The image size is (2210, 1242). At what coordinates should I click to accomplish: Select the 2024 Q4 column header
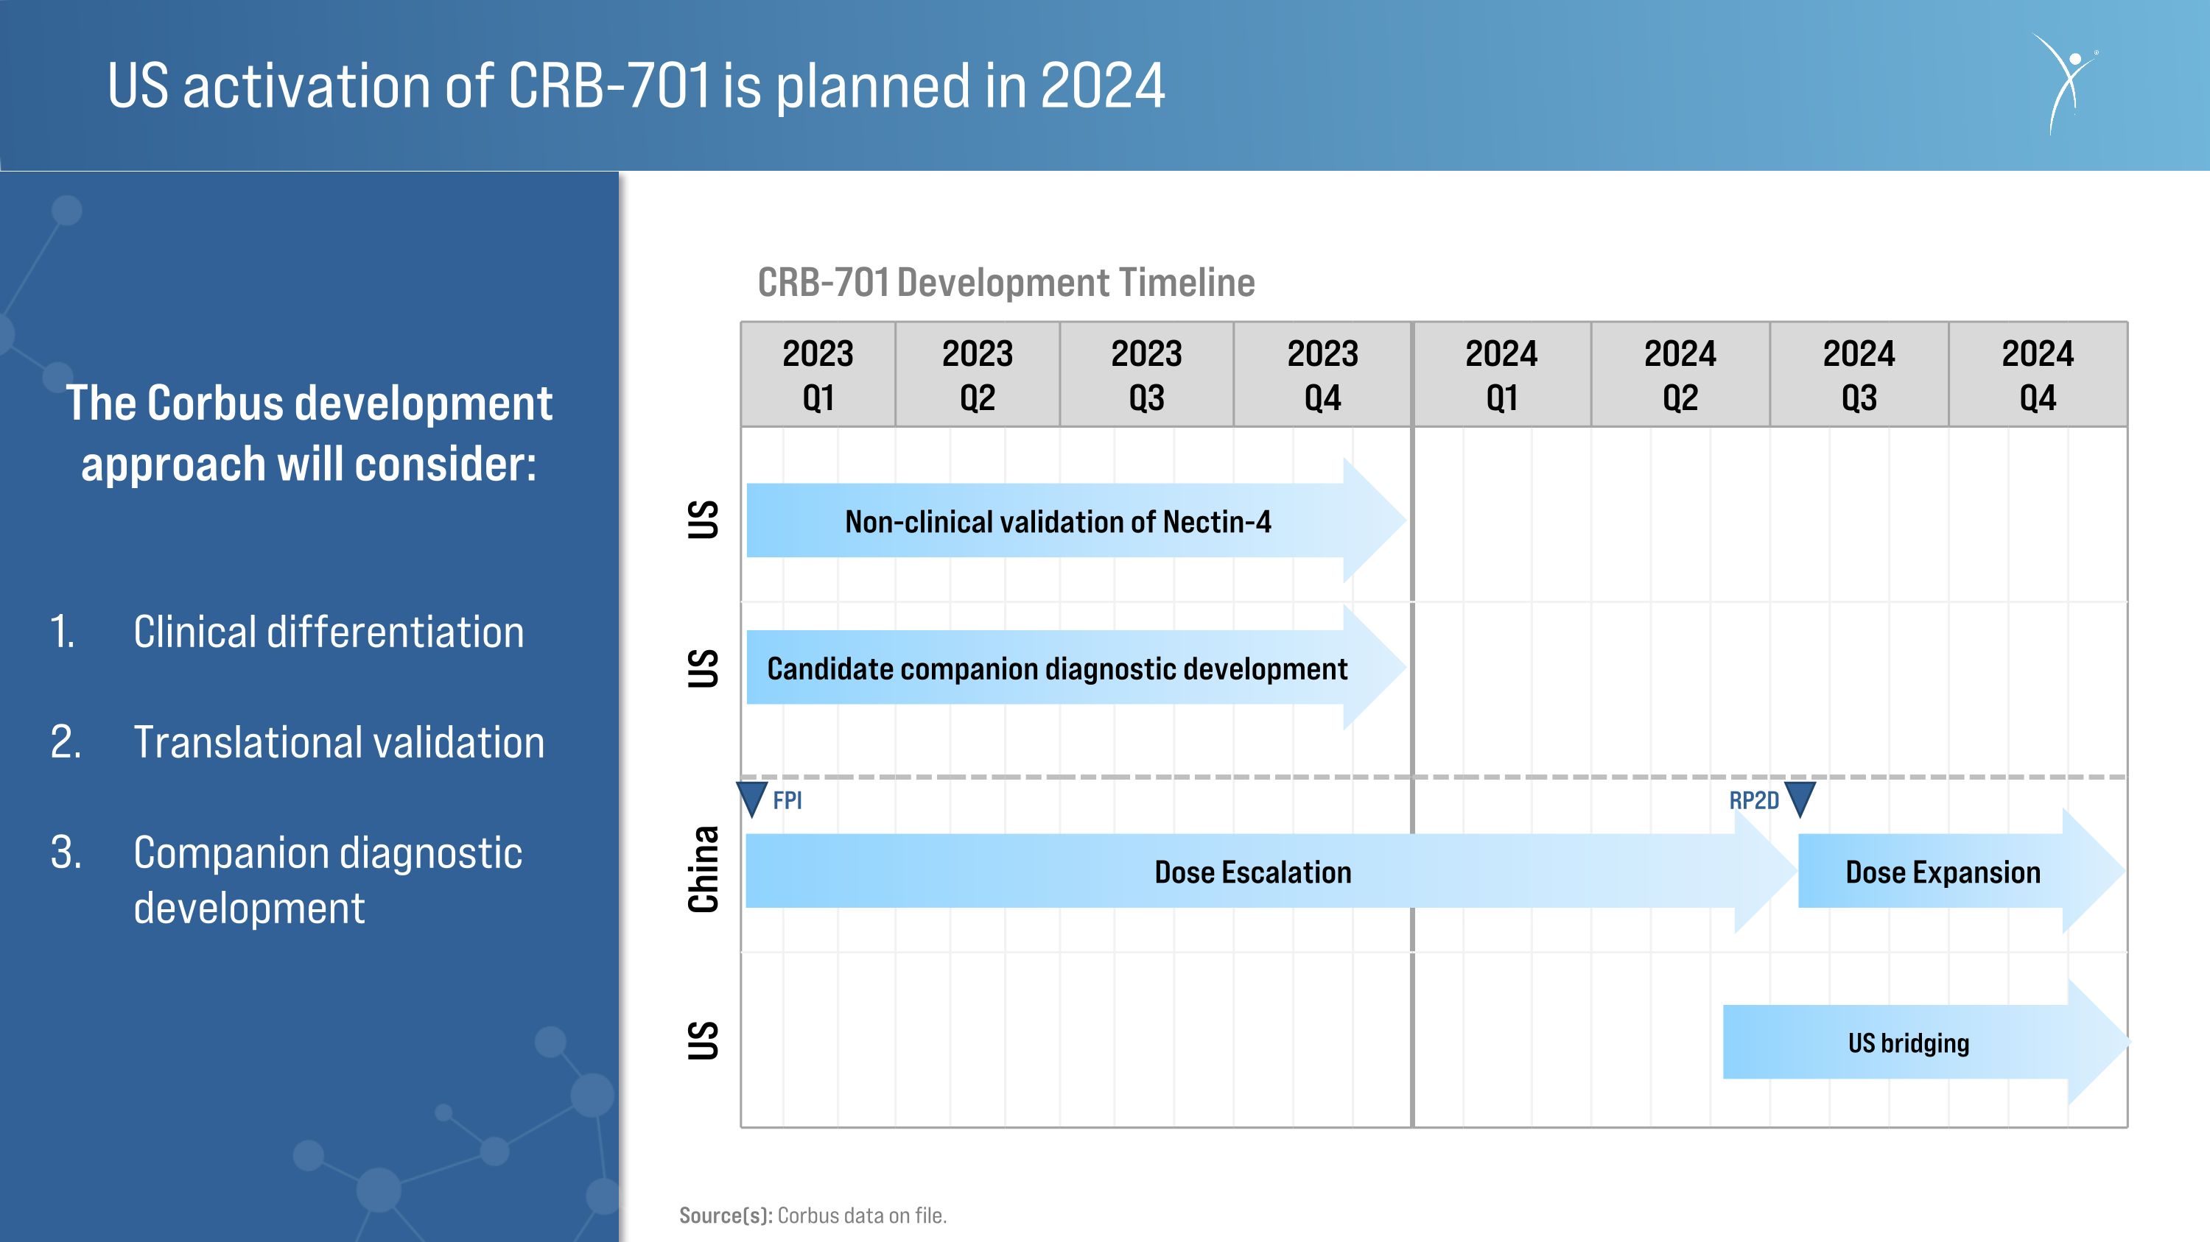pyautogui.click(x=2038, y=375)
